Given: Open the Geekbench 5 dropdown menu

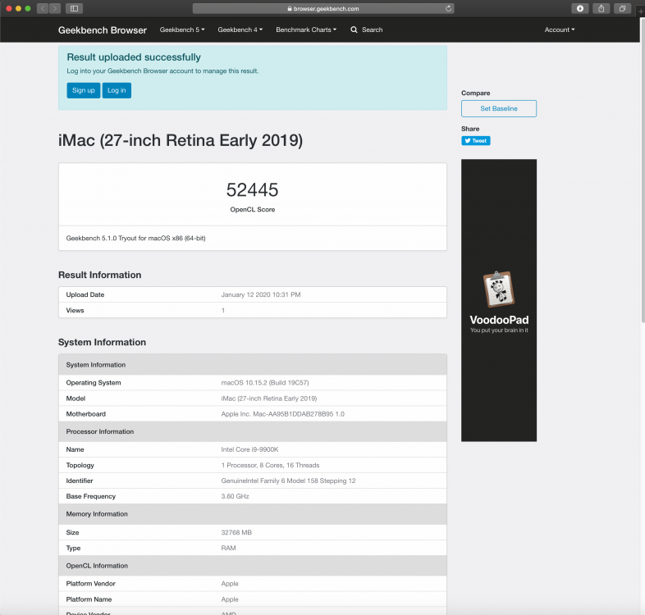Looking at the screenshot, I should (182, 30).
